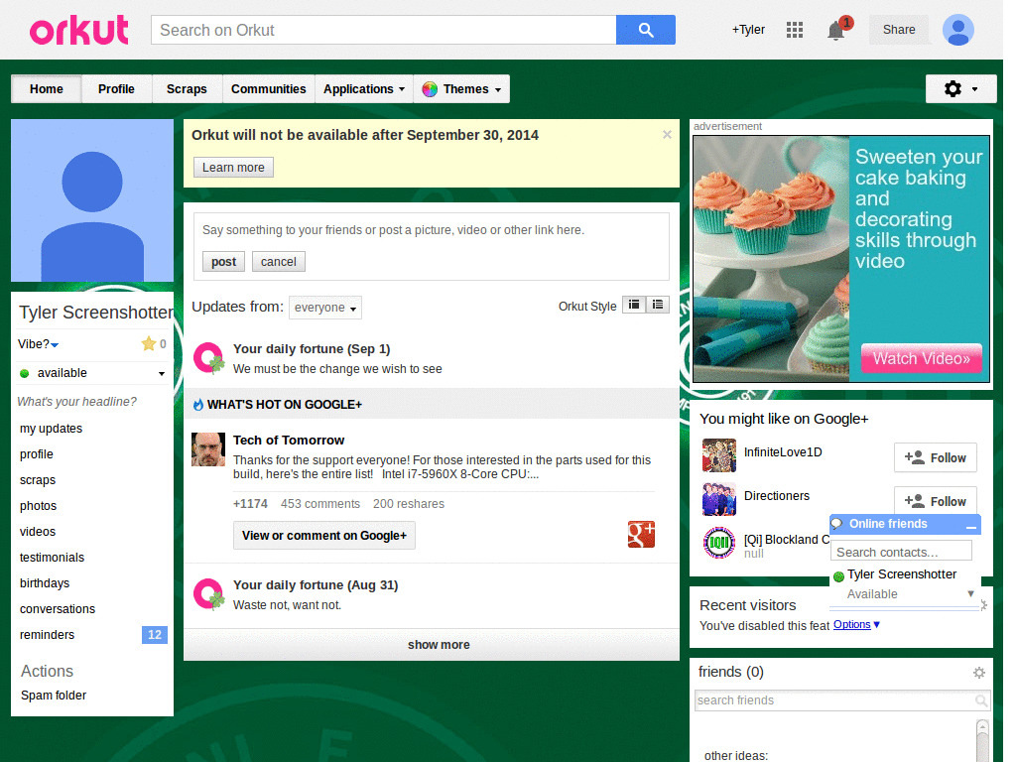The image size is (1016, 762).
Task: Open conversations in the sidebar
Action: (58, 609)
